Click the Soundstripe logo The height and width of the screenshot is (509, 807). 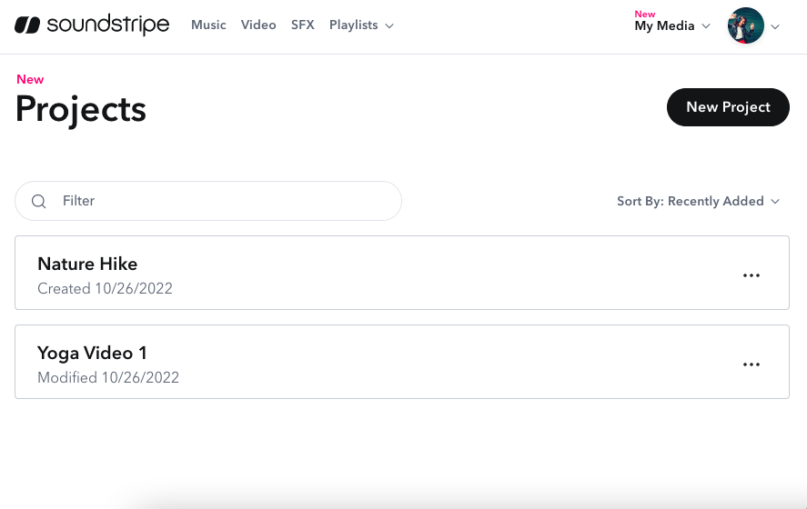(92, 25)
